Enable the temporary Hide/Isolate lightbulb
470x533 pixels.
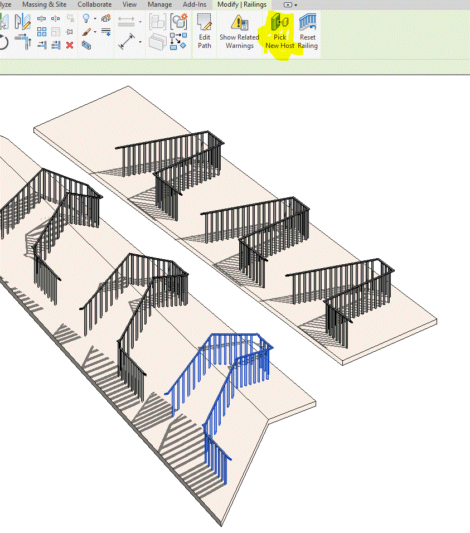[86, 18]
